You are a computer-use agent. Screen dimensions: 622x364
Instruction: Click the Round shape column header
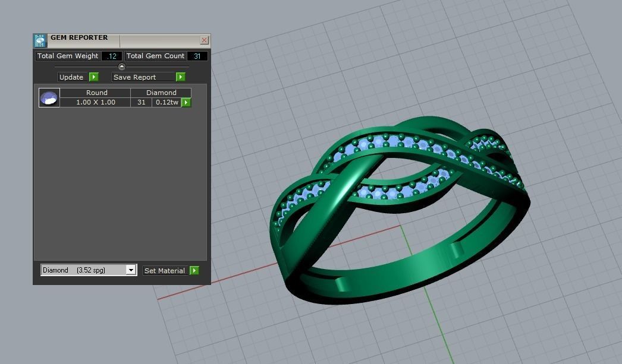coord(95,93)
